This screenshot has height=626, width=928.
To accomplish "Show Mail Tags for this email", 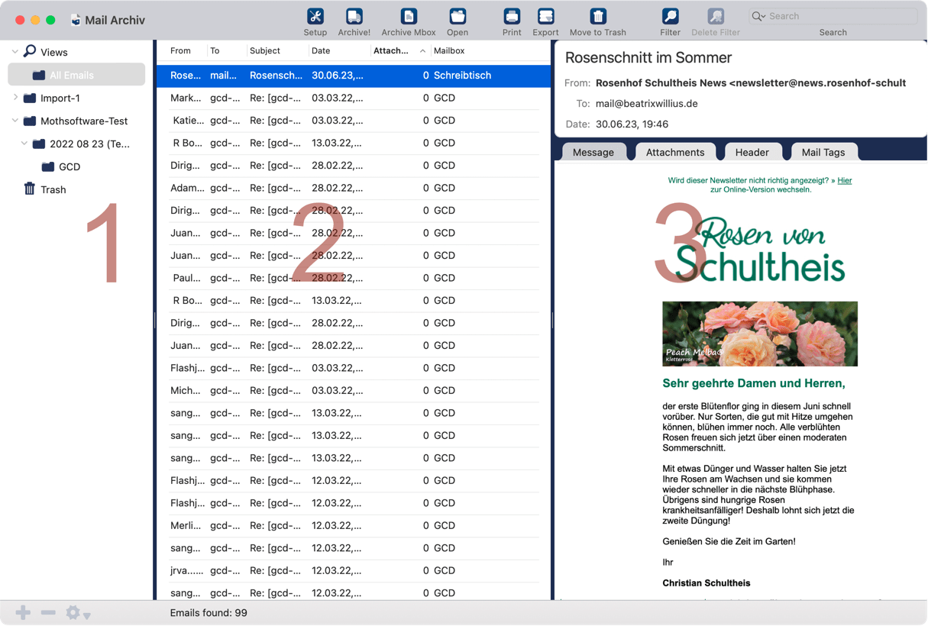I will (x=823, y=152).
